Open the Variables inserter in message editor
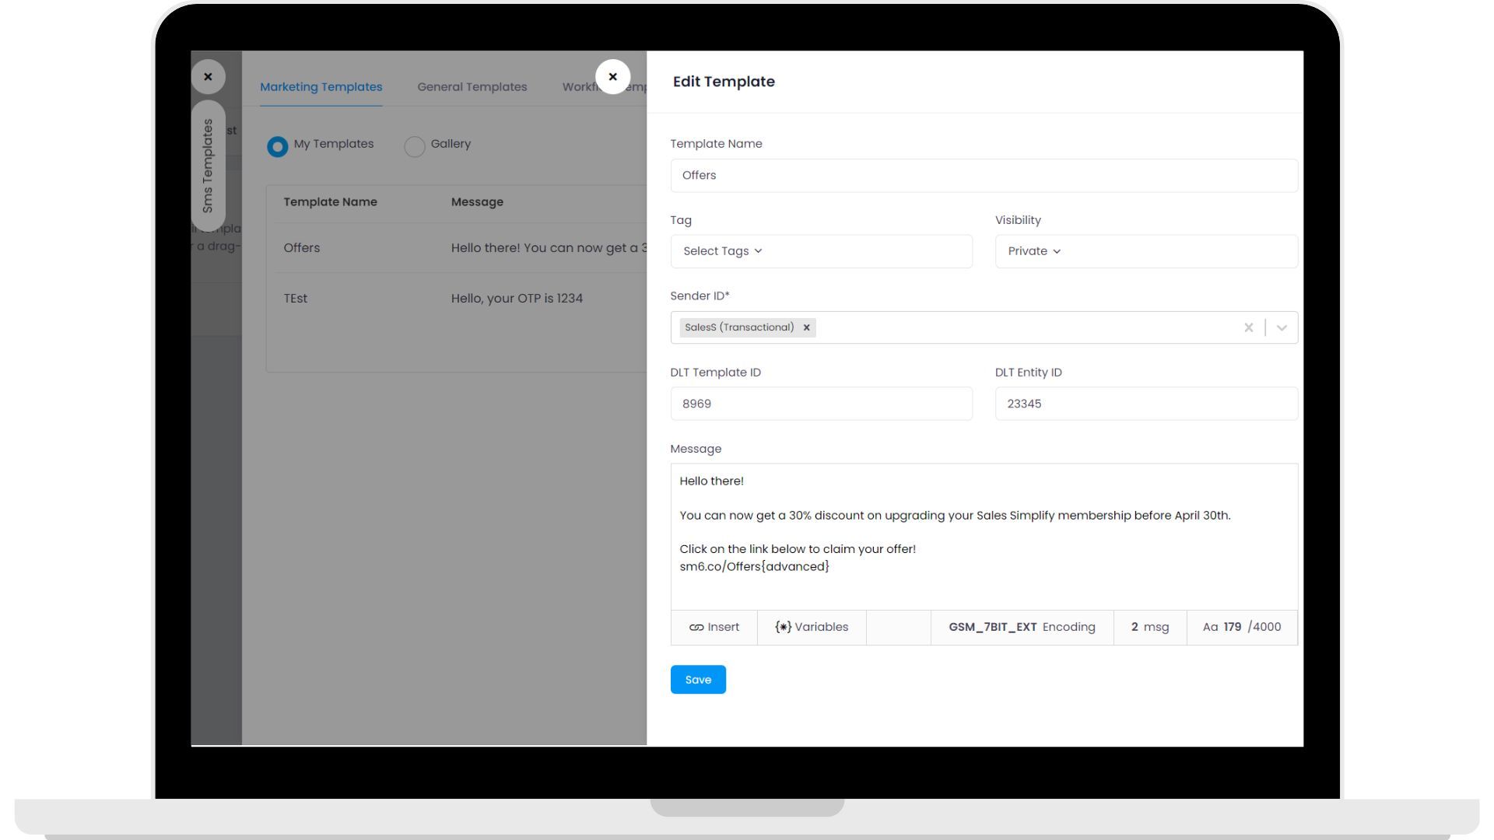Viewport: 1494px width, 840px height. [x=811, y=627]
